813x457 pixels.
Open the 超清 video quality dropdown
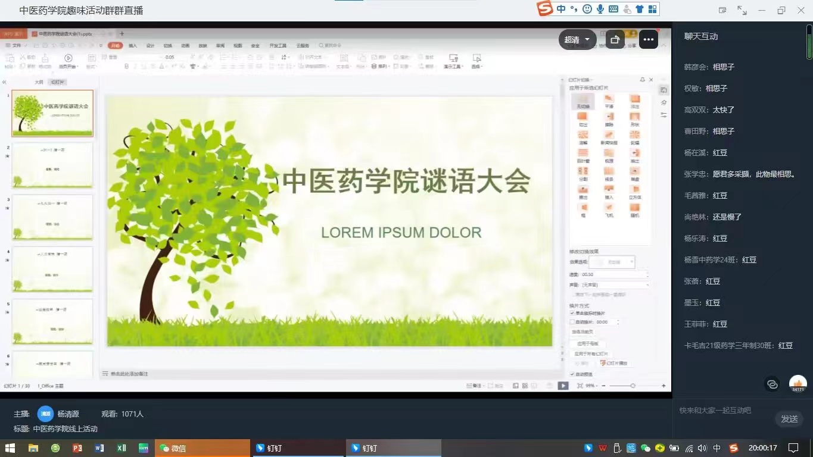(577, 40)
